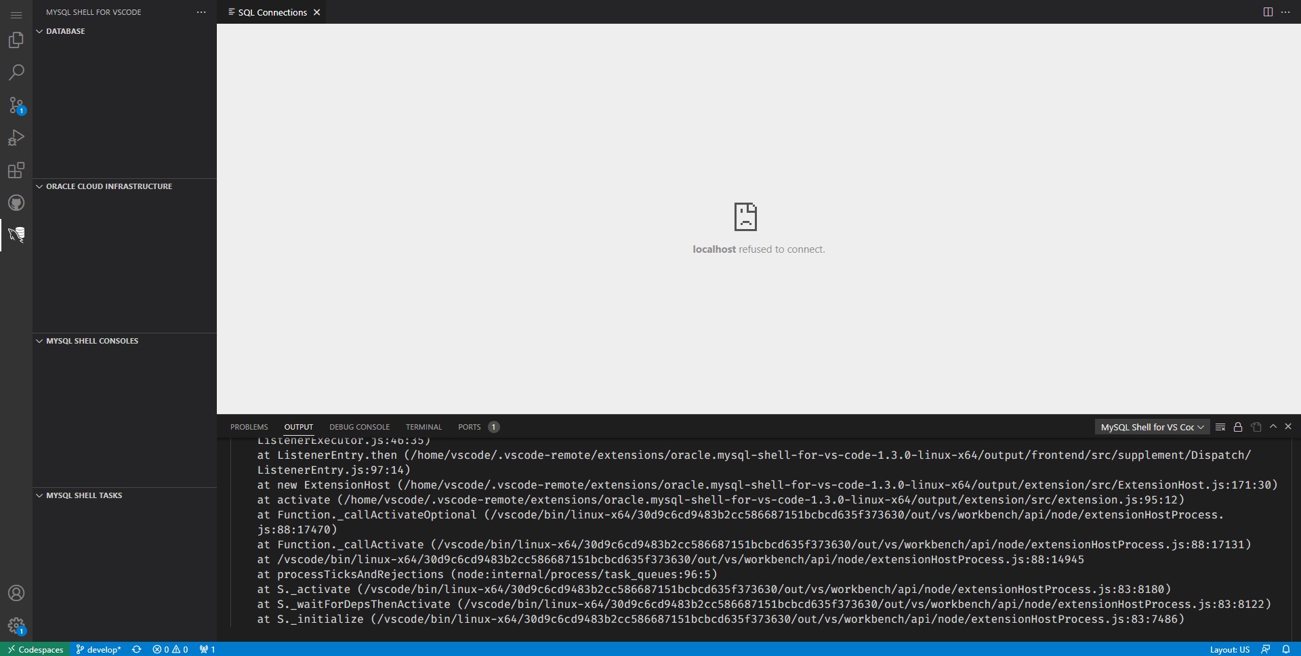
Task: Open the Source Control view
Action: coord(16,105)
